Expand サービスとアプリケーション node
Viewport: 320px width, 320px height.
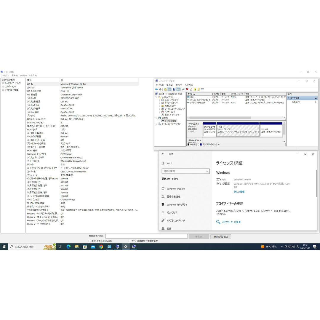[x=156, y=124]
